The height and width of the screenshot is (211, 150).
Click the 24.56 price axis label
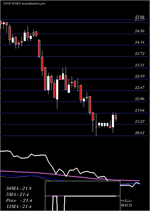140,31
